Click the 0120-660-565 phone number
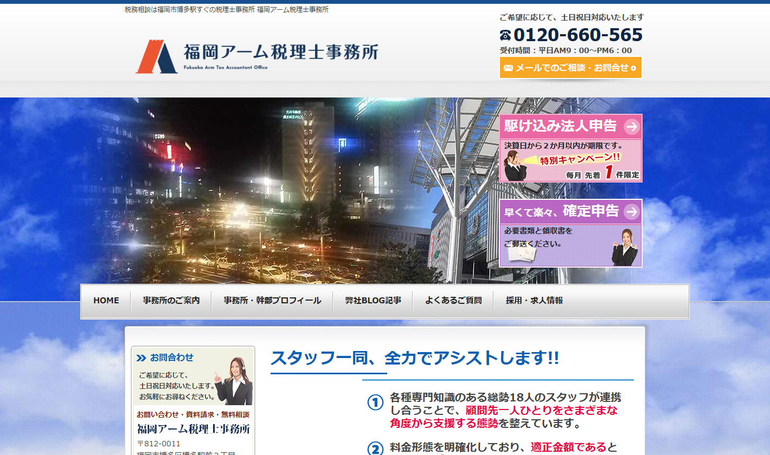Screen dimensions: 770x455 578,35
